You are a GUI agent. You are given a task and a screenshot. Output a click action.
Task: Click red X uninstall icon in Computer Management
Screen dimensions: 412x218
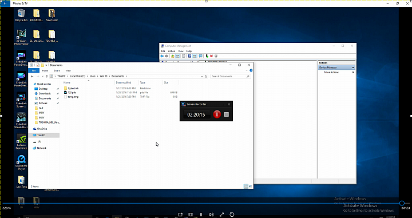tap(211, 56)
